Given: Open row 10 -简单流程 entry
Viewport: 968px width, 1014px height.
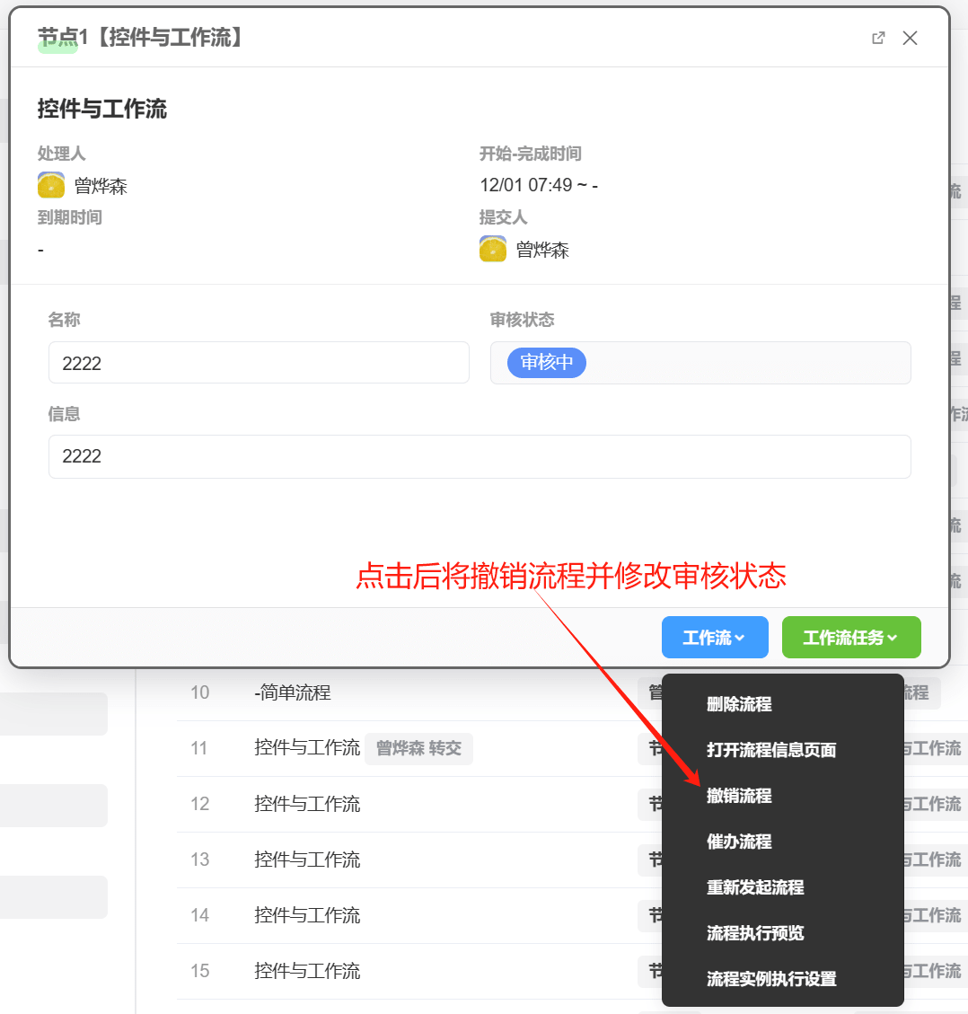Looking at the screenshot, I should coord(293,692).
